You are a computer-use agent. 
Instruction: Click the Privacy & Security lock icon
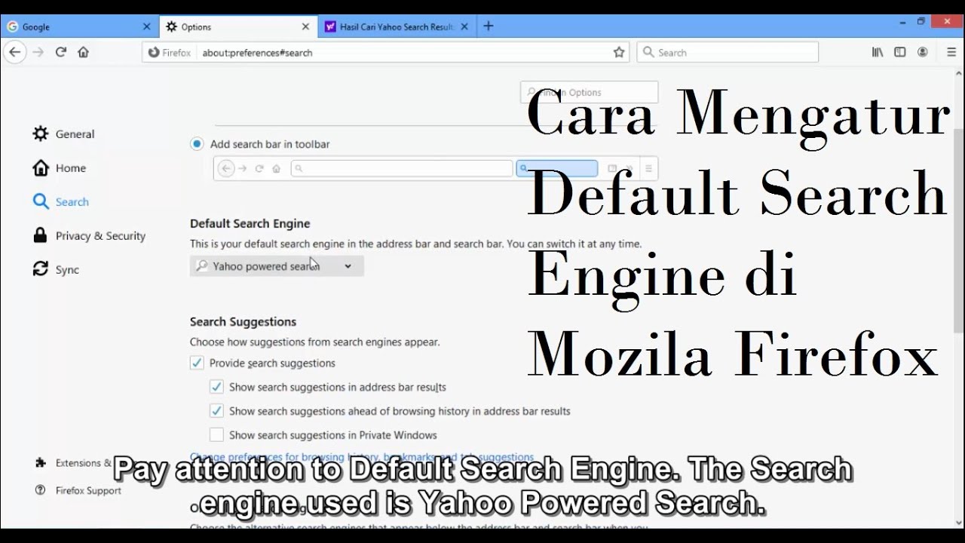click(40, 235)
